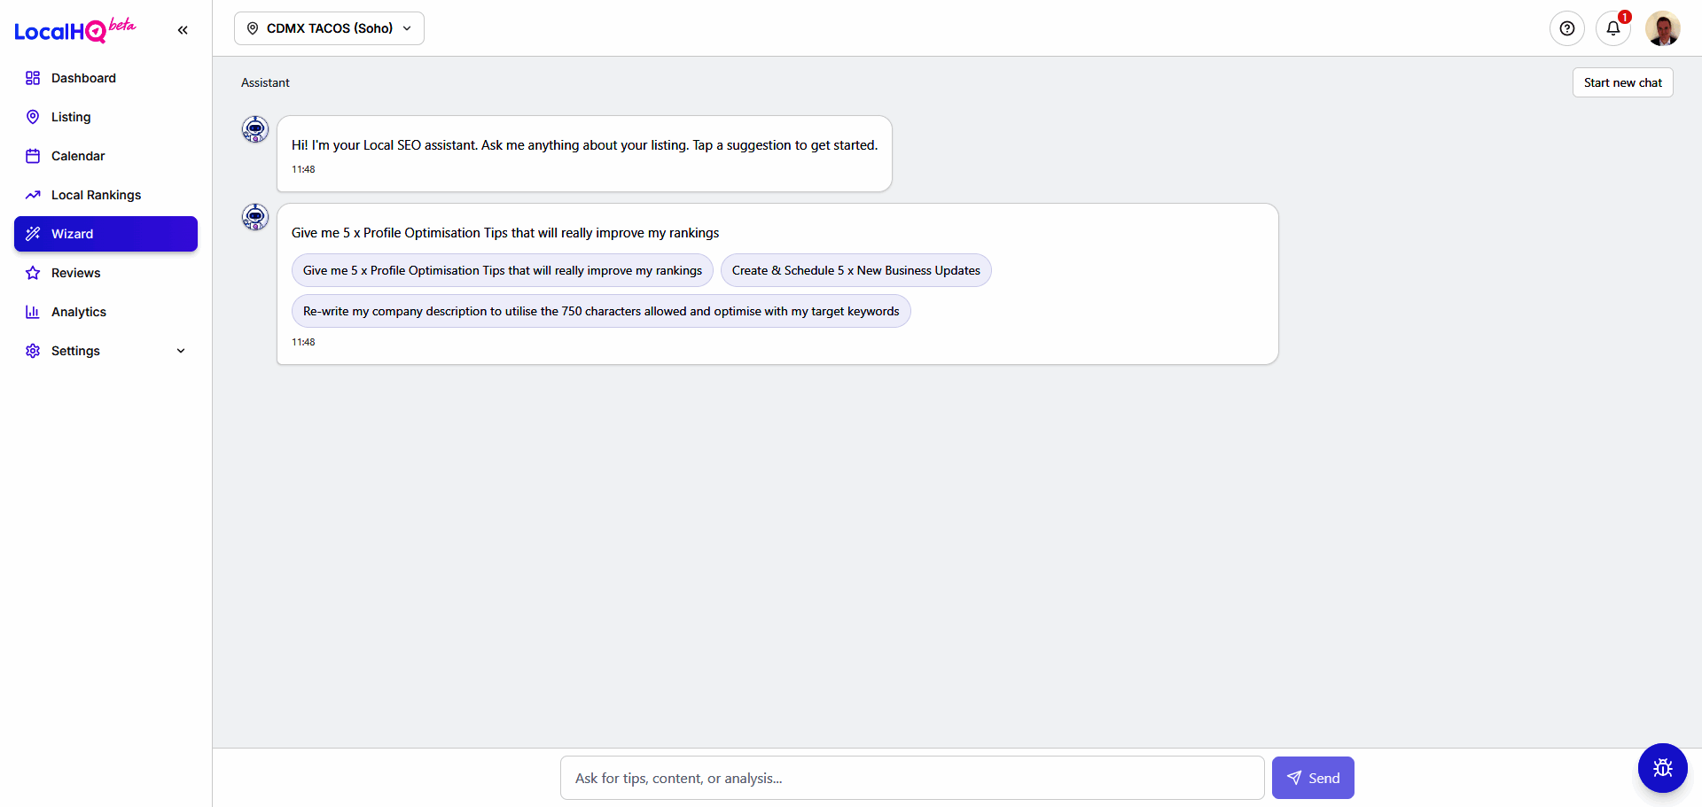Select the Wizard menu item
The image size is (1702, 807).
coord(105,234)
